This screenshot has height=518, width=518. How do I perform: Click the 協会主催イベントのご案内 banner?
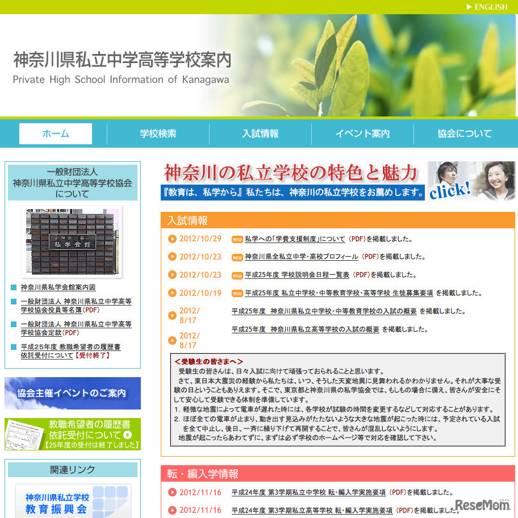click(73, 393)
